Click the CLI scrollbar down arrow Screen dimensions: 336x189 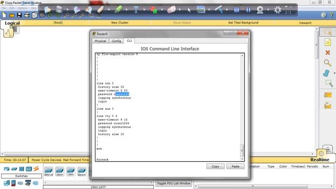click(242, 159)
